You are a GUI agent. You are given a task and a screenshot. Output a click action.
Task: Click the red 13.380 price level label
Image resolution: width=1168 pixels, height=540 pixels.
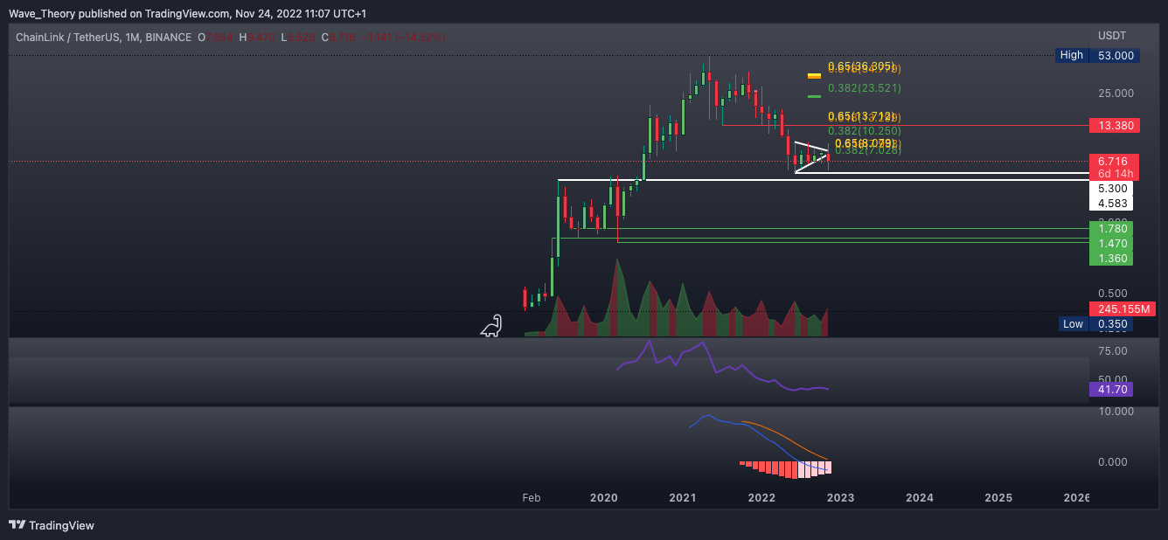(1114, 126)
